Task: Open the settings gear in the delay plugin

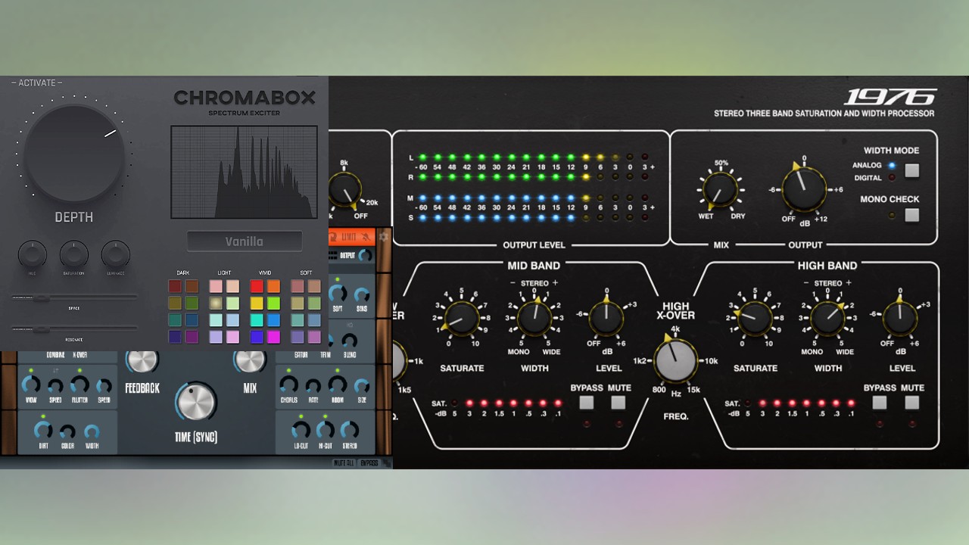Action: [x=384, y=237]
